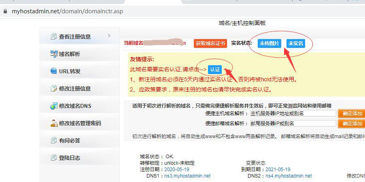Click the ns3.myhostadmin.net DNS1 link

pos(187,176)
